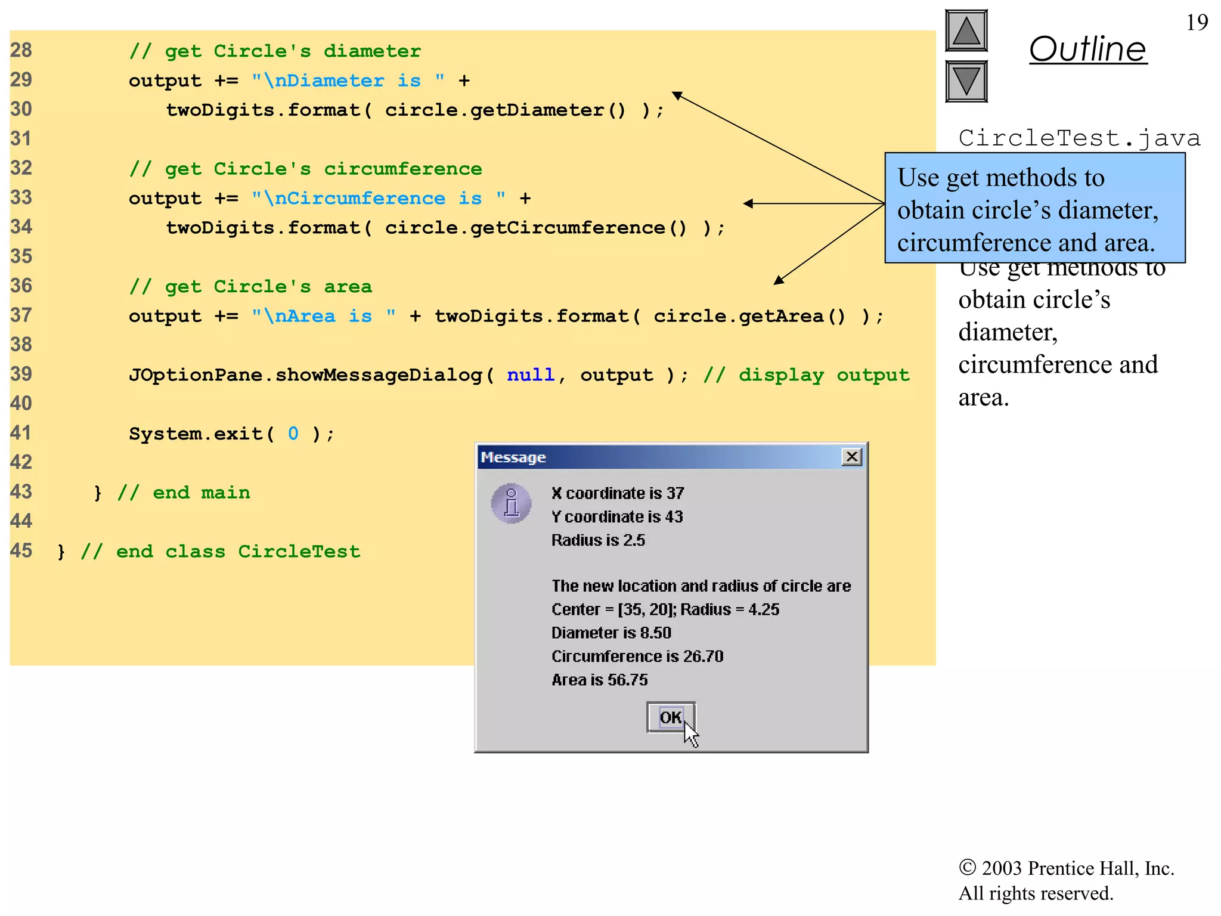Click the getDiameter() call in code

pos(548,110)
